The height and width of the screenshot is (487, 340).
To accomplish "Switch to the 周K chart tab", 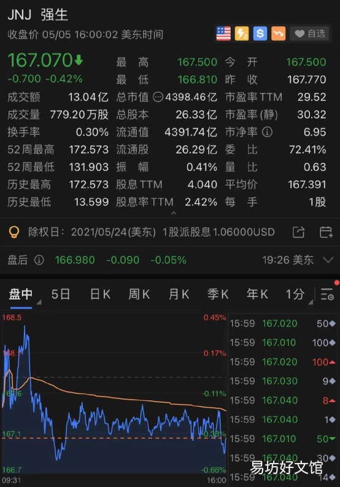I will pos(139,294).
